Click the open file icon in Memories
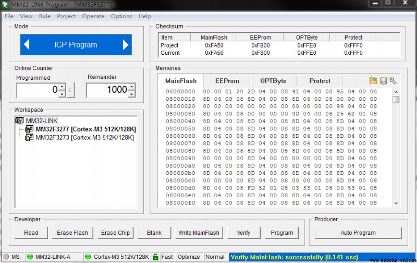The height and width of the screenshot is (263, 417). pos(373,81)
